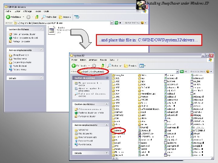This screenshot has width=218, height=163.
Task: Click the horizontal scrollbar left arrow in system32
Action: point(114,158)
